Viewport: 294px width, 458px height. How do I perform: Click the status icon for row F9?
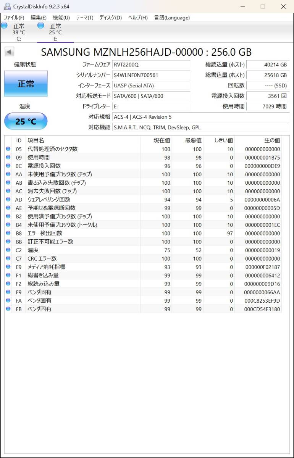8,292
